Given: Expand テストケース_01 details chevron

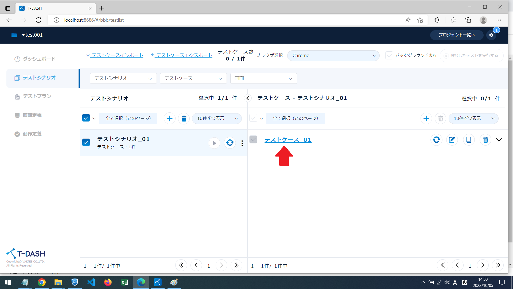Looking at the screenshot, I should click(499, 140).
